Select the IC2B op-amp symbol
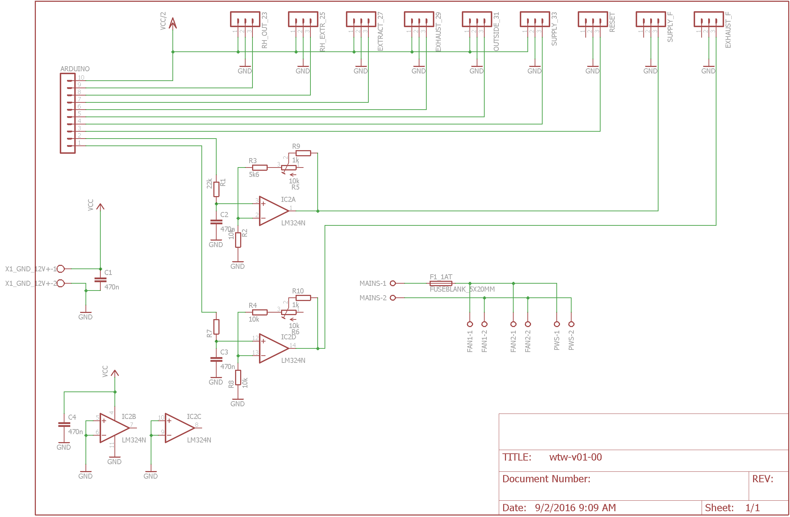This screenshot has height=517, width=790. [114, 428]
